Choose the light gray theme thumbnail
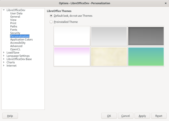The image size is (169, 121). click(109, 36)
